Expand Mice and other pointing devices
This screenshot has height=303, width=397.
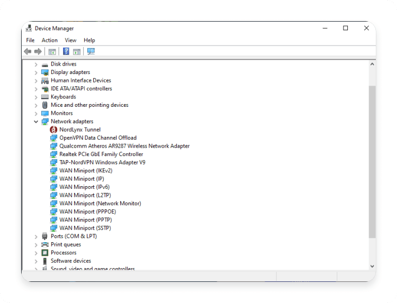[x=36, y=105]
